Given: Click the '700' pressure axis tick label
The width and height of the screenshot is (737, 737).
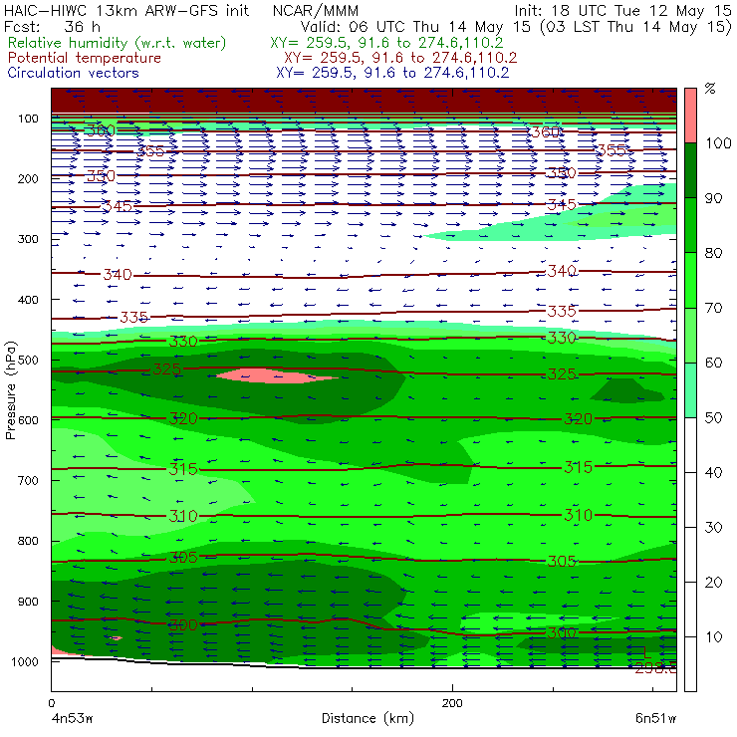Looking at the screenshot, I should pos(28,481).
